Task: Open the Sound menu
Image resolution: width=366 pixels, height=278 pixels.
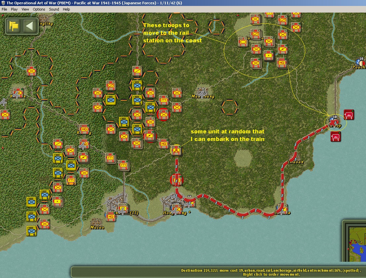Action: coord(54,9)
